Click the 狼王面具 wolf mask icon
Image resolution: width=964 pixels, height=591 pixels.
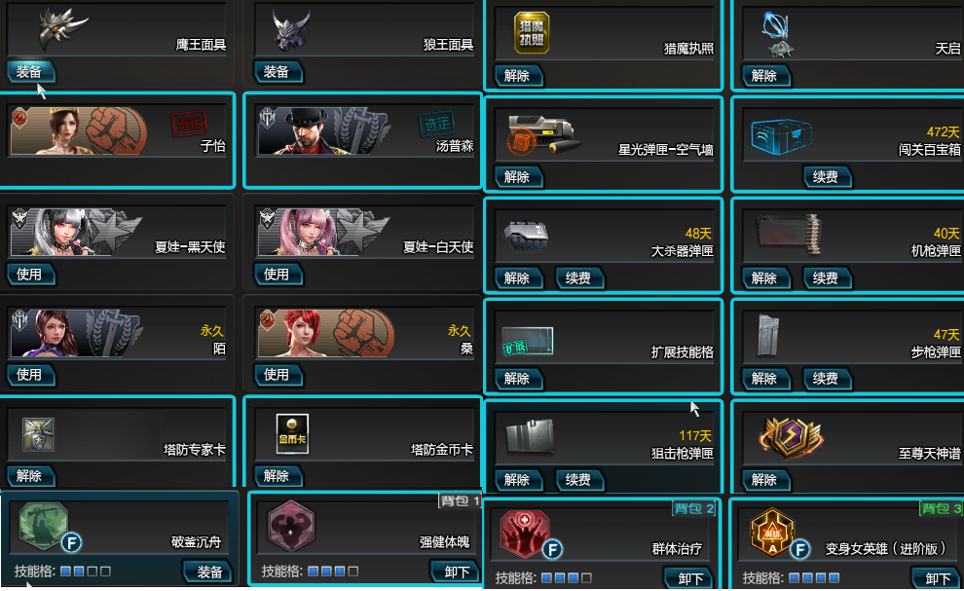[291, 29]
